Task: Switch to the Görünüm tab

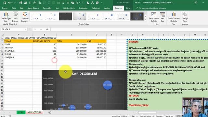Action: click(x=83, y=8)
